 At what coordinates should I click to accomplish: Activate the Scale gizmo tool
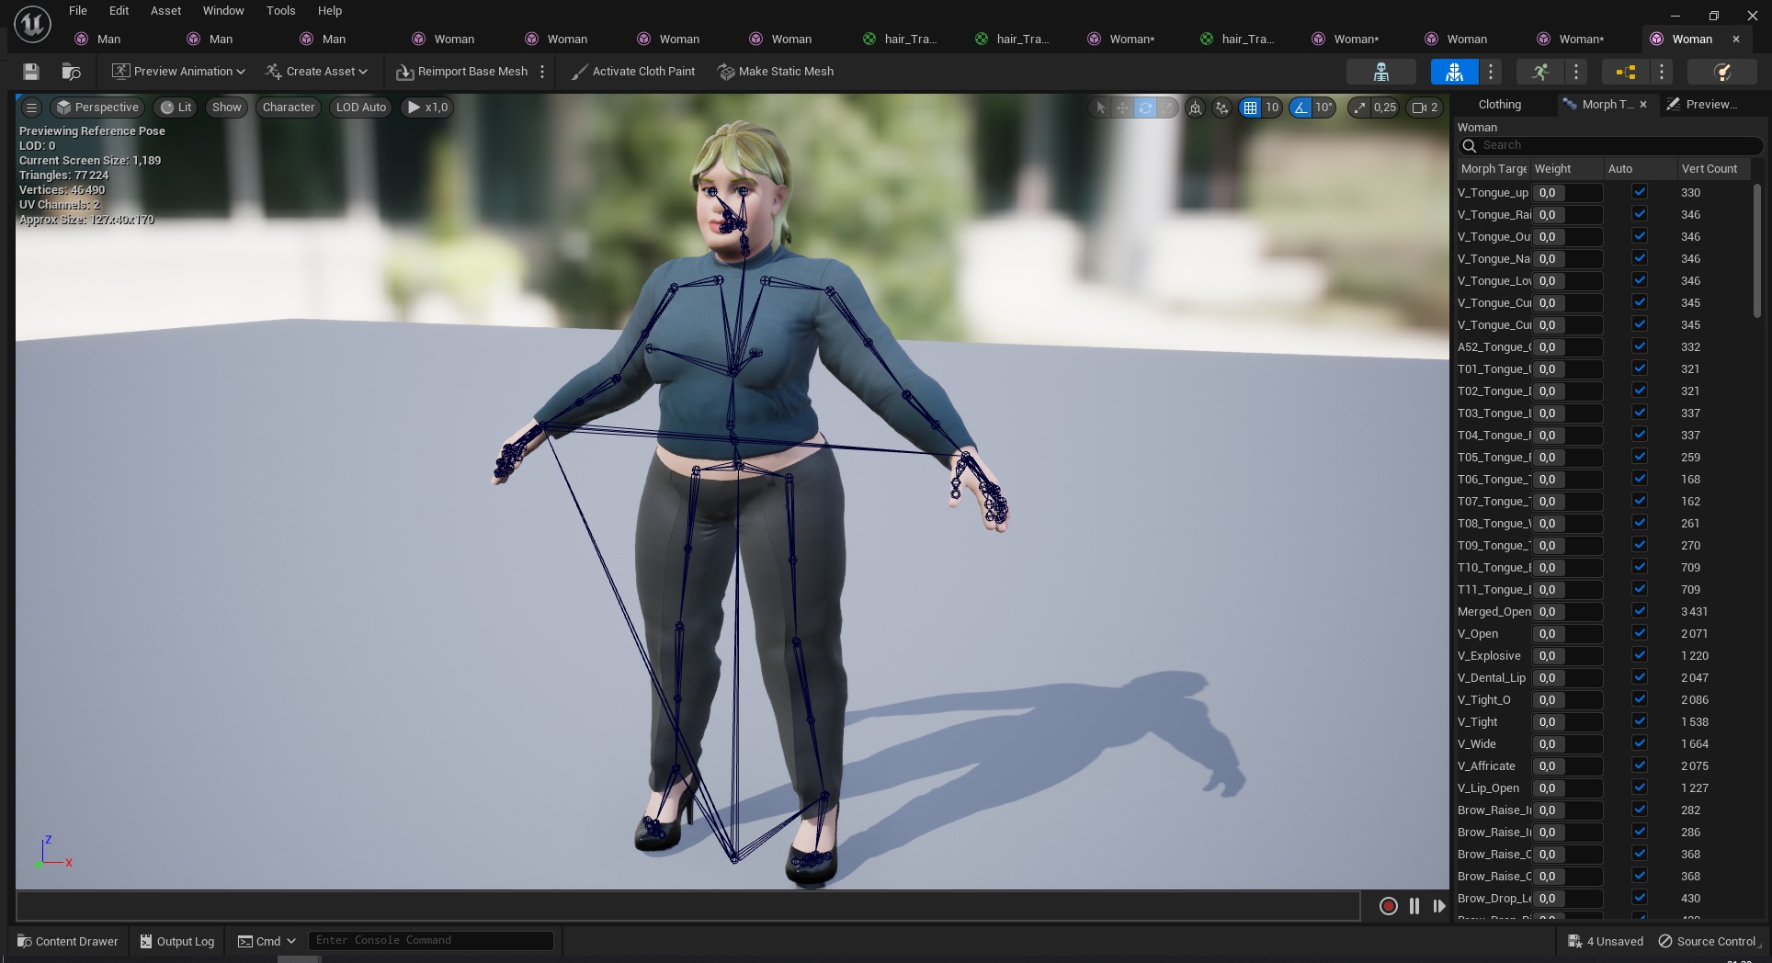1167,108
